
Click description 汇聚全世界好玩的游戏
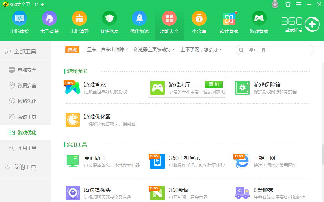(x=106, y=92)
